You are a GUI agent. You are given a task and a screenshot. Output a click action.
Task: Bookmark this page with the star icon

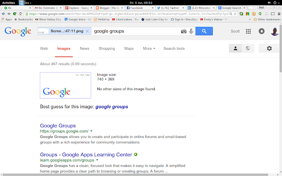click(235, 14)
